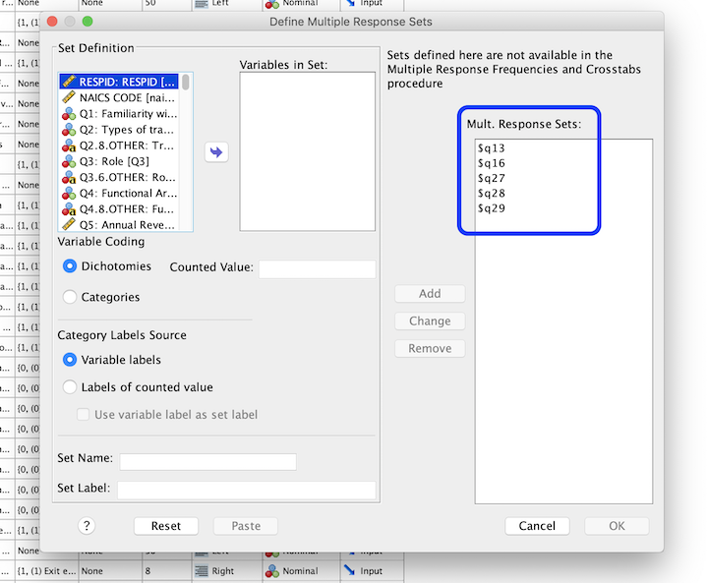This screenshot has width=708, height=583.
Task: Click the string icon beside Q2.8.OTHER
Action: pyautogui.click(x=69, y=146)
